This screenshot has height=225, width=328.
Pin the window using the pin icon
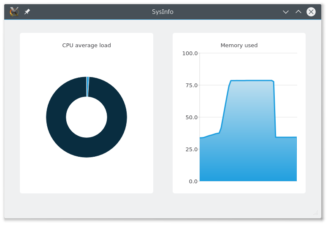click(27, 12)
